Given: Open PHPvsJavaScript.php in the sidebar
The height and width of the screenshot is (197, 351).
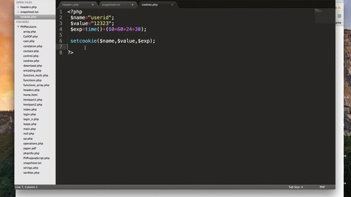Looking at the screenshot, I should (x=37, y=158).
